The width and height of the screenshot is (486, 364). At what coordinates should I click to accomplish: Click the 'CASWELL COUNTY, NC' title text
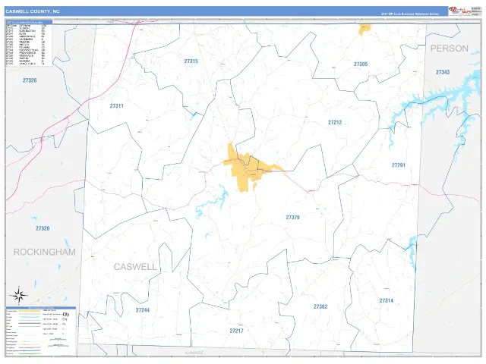pos(33,11)
